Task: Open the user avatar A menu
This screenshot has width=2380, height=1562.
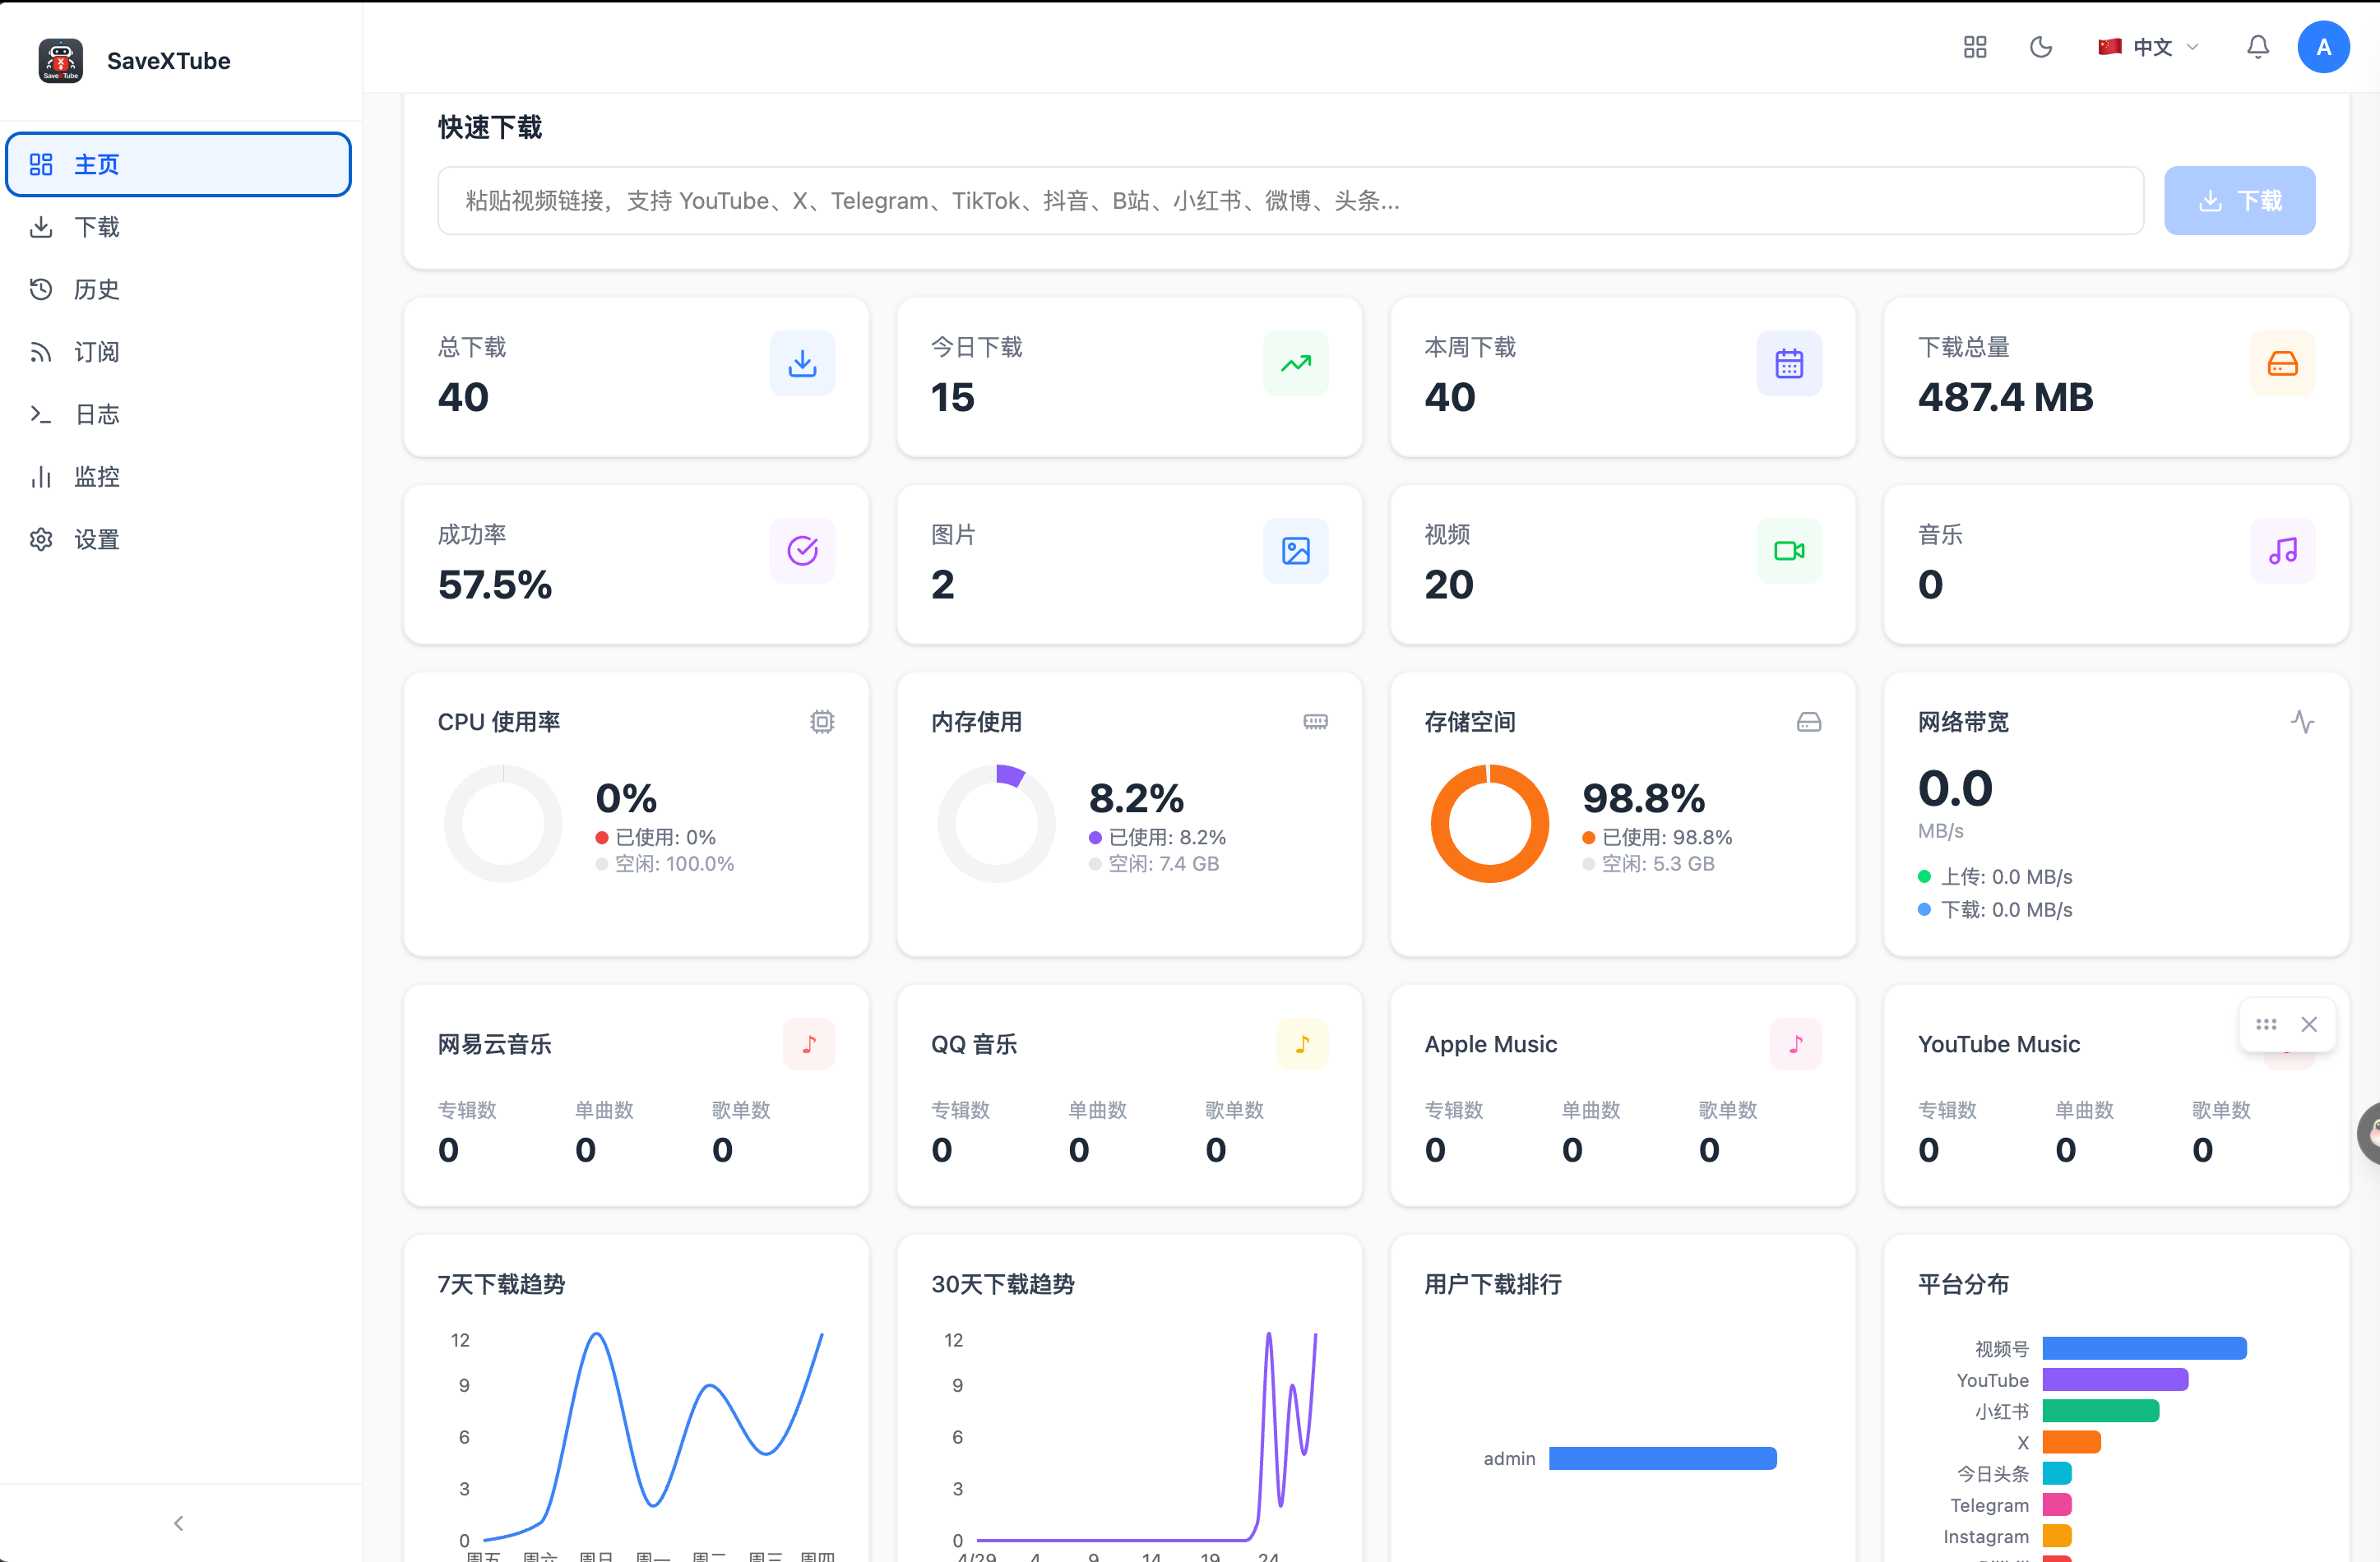Action: [x=2324, y=47]
